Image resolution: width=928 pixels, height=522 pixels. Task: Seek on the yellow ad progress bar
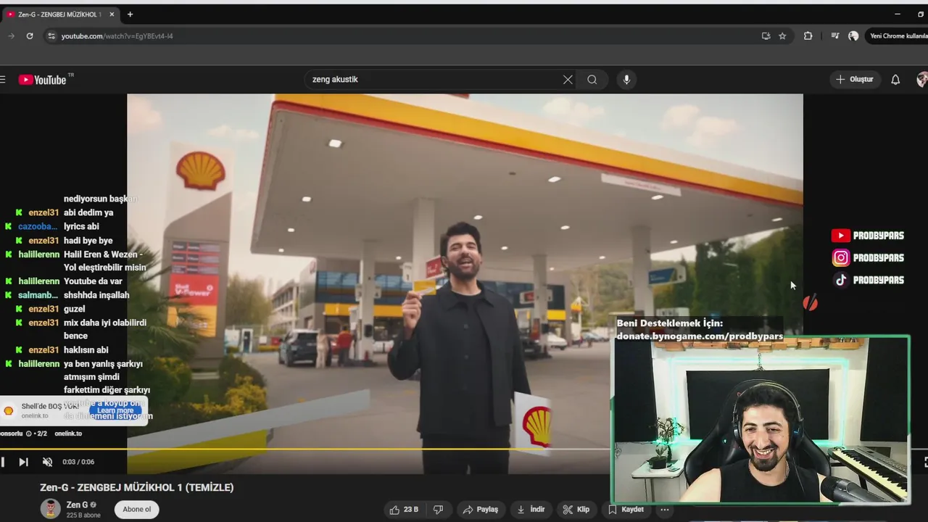[x=304, y=449]
